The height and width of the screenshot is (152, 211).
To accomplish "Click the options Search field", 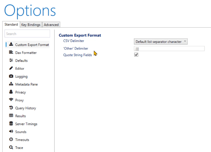I will click(27, 34).
